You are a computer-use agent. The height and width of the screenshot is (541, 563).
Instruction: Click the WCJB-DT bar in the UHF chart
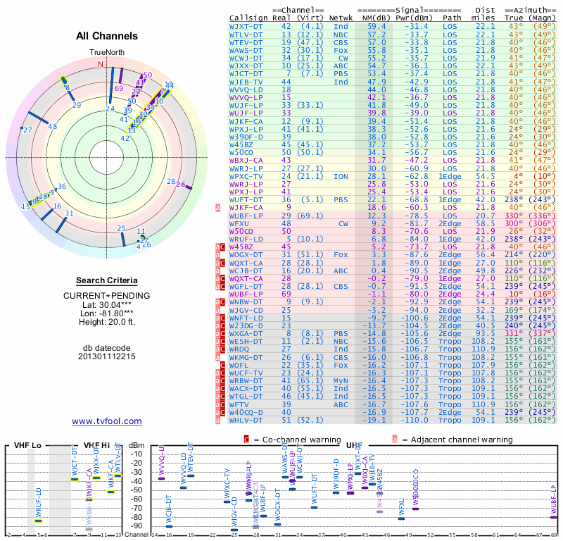[x=169, y=527]
